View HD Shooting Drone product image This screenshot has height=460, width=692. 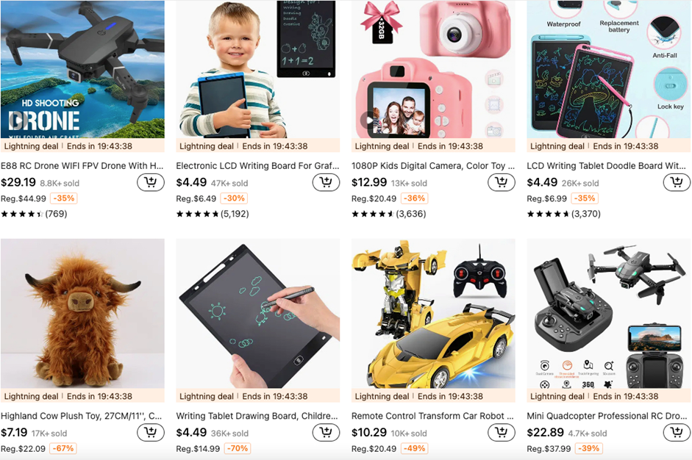[x=82, y=69]
